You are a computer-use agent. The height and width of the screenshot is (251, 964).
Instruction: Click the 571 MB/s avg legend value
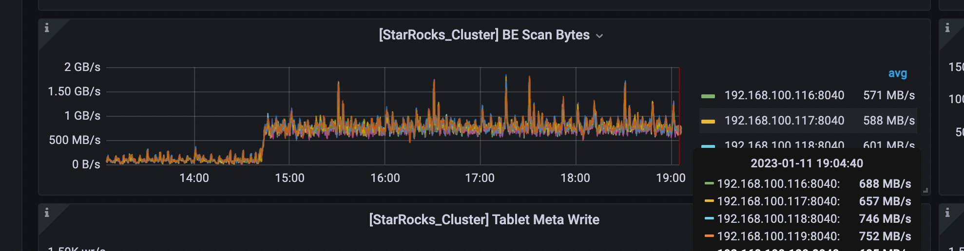pos(889,95)
